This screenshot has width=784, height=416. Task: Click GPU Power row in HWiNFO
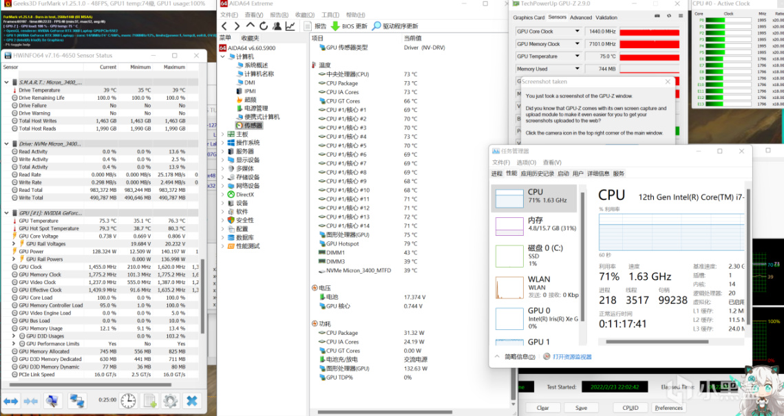pos(102,251)
